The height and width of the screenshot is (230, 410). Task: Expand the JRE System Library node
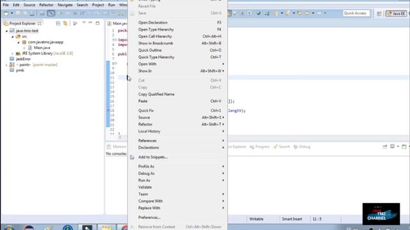point(12,54)
